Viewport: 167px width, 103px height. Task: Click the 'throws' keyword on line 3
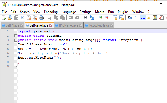click(x=110, y=40)
